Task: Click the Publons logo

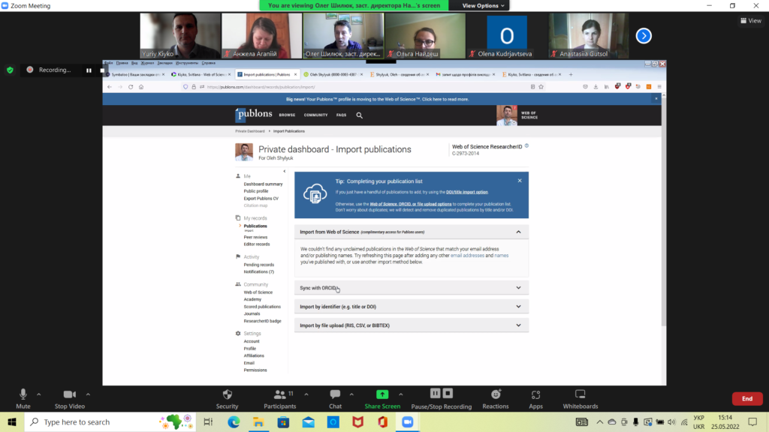Action: 253,115
